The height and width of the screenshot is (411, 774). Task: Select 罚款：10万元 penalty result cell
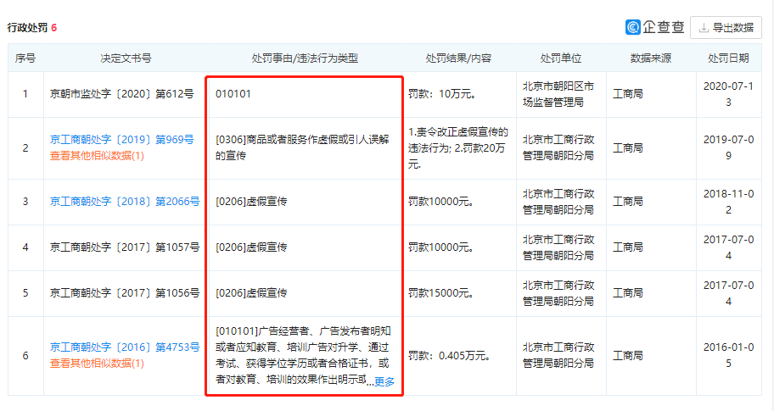(440, 94)
